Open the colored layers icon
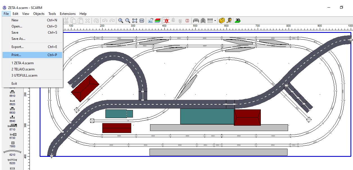 [158, 20]
